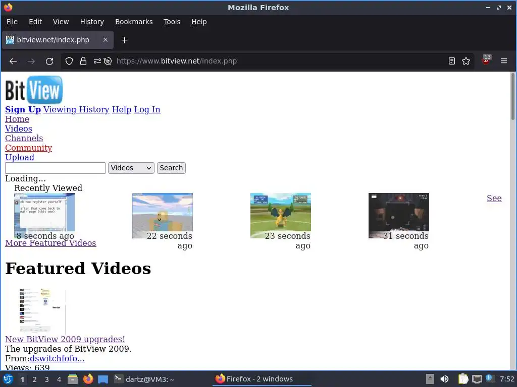Open the Edit menu
This screenshot has width=517, height=387.
[x=35, y=22]
